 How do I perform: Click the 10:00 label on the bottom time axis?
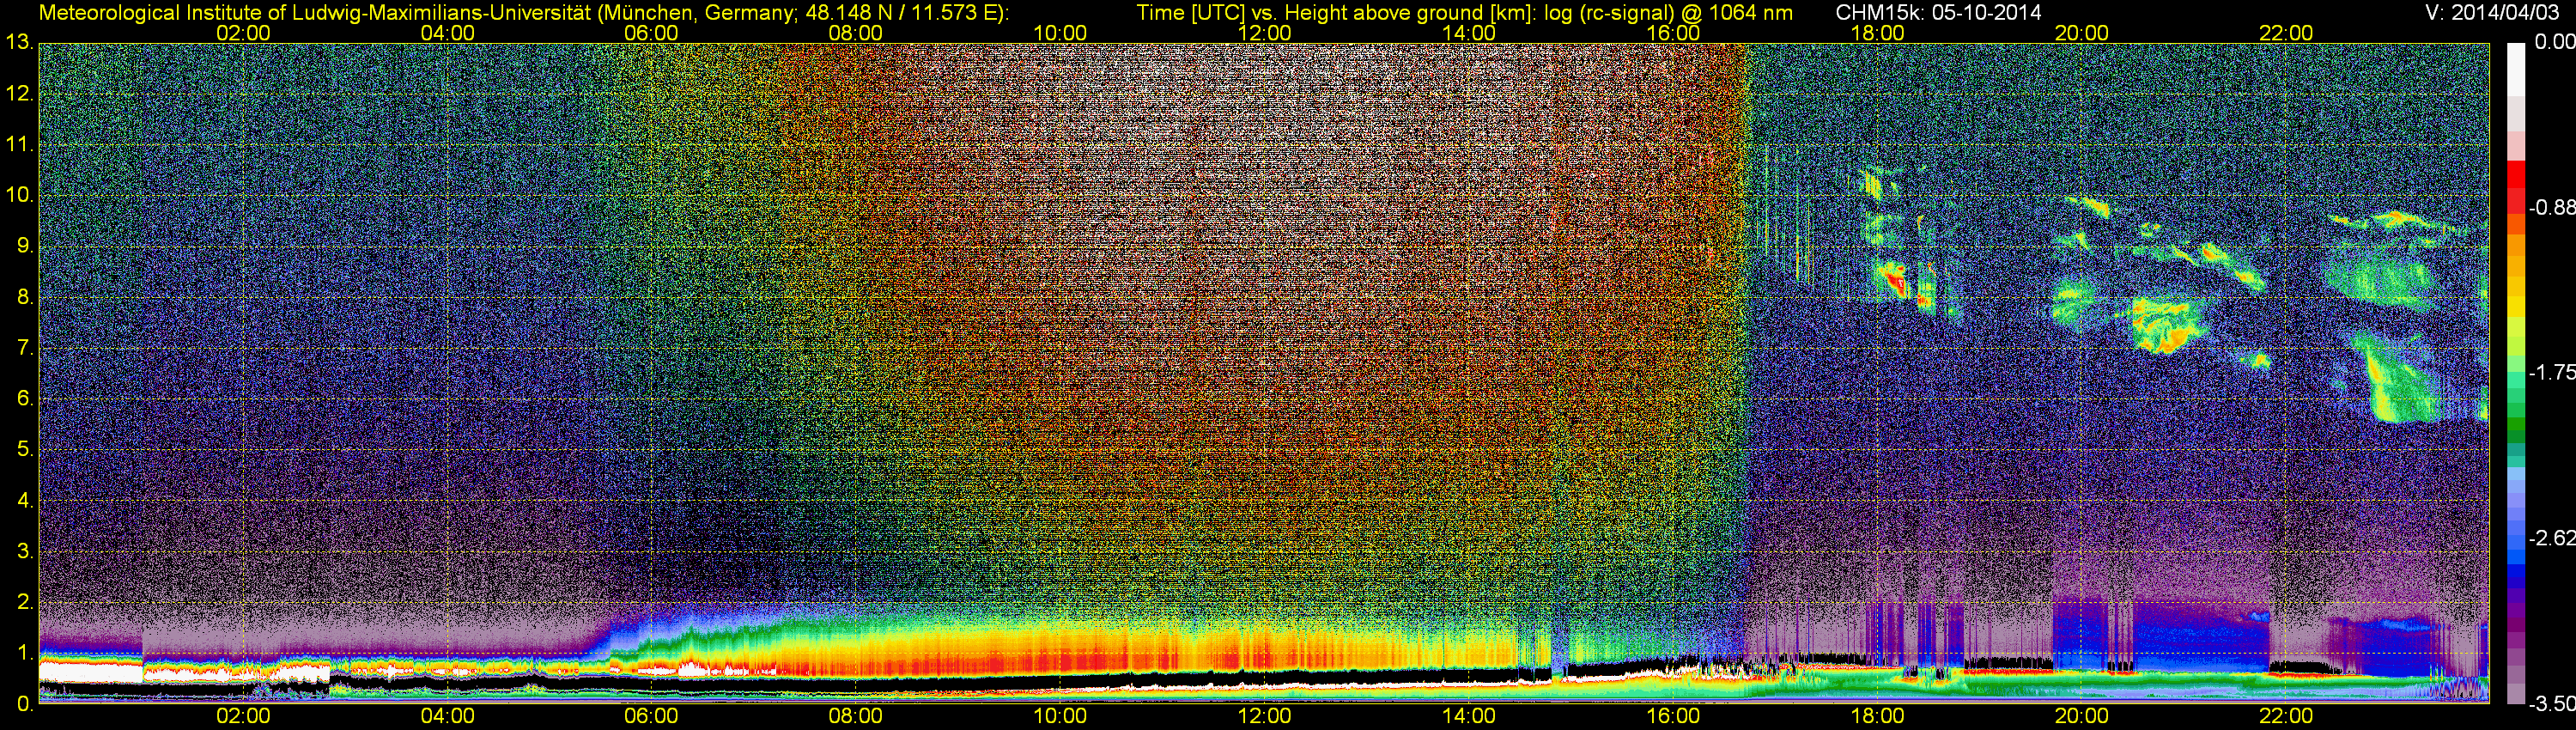pyautogui.click(x=1060, y=716)
